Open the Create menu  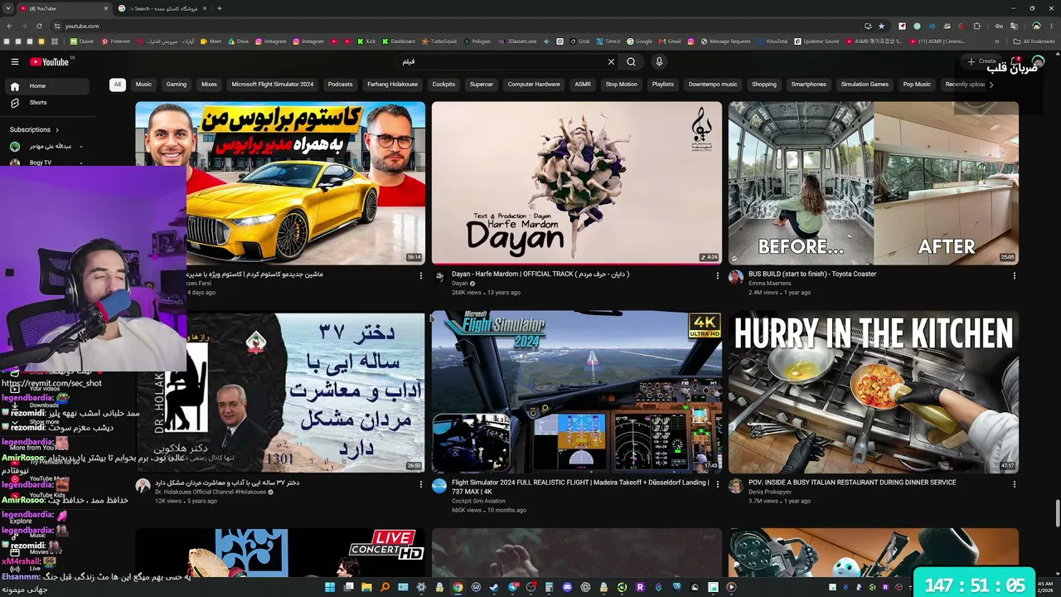point(981,61)
